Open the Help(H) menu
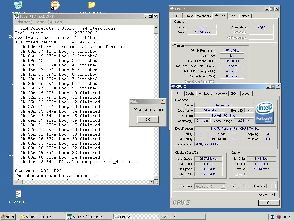 click(60, 22)
